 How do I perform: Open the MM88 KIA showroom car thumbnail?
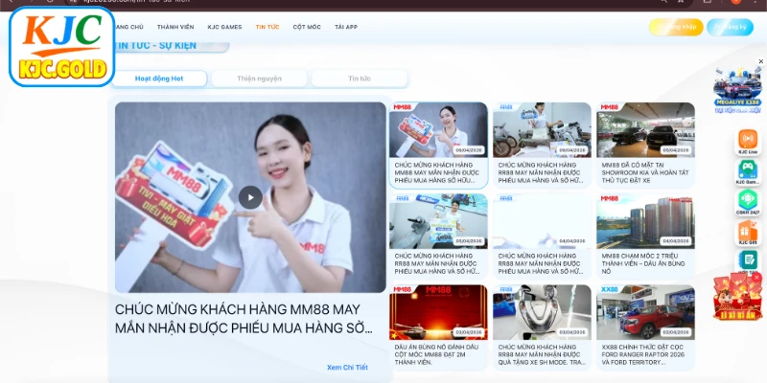coord(645,129)
